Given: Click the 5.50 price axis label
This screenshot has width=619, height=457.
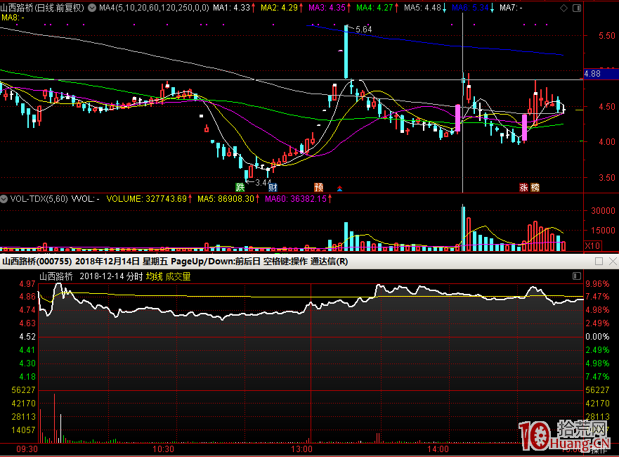Looking at the screenshot, I should [607, 36].
